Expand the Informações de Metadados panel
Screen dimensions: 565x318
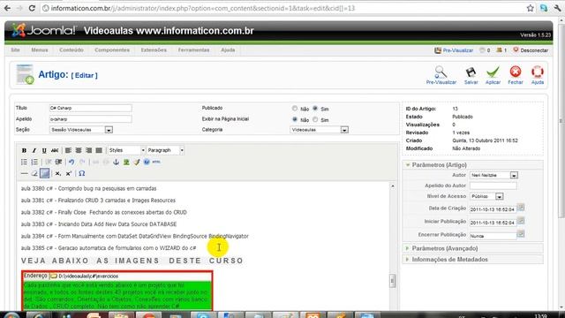click(x=449, y=260)
